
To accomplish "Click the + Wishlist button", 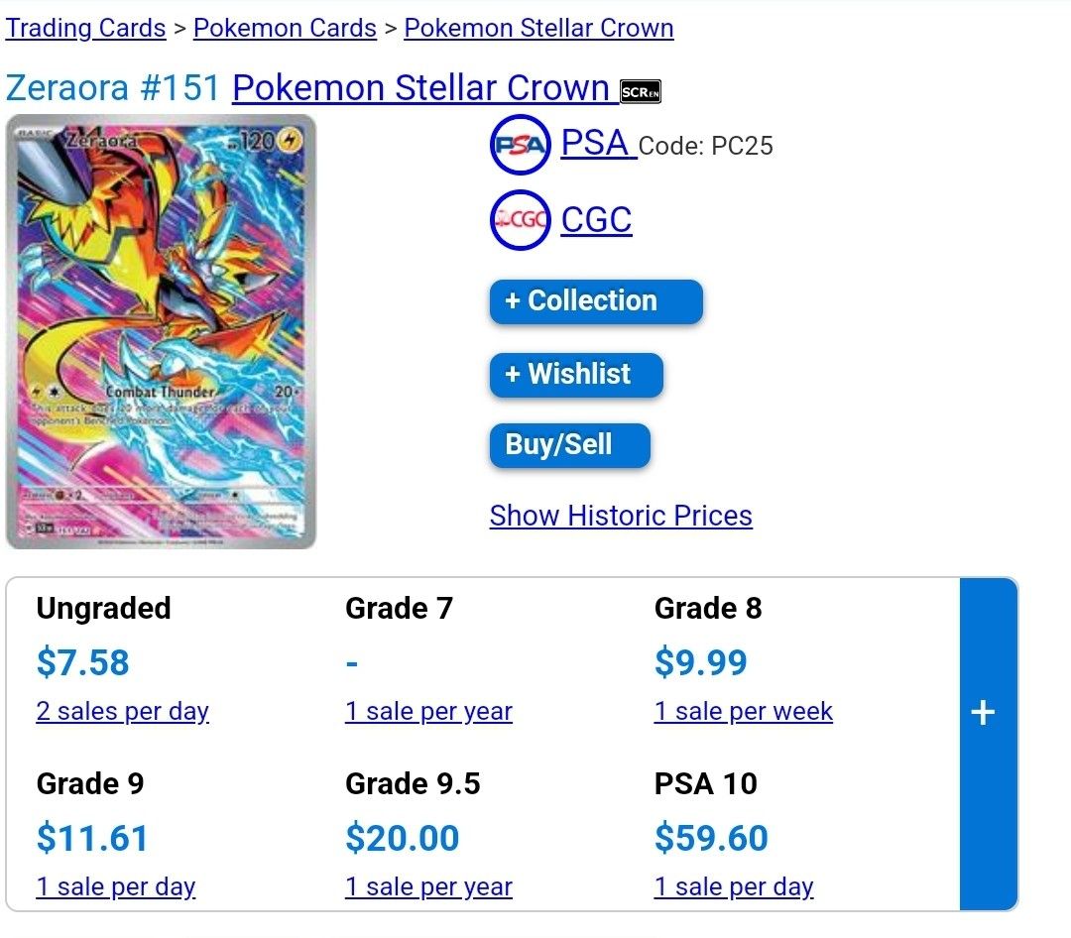I will click(x=575, y=375).
